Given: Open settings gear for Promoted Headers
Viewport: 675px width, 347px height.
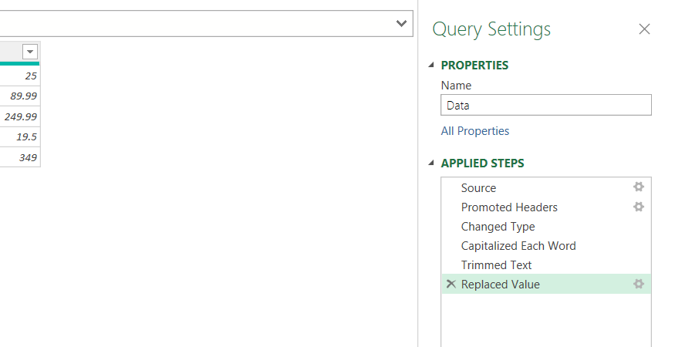Looking at the screenshot, I should (639, 207).
